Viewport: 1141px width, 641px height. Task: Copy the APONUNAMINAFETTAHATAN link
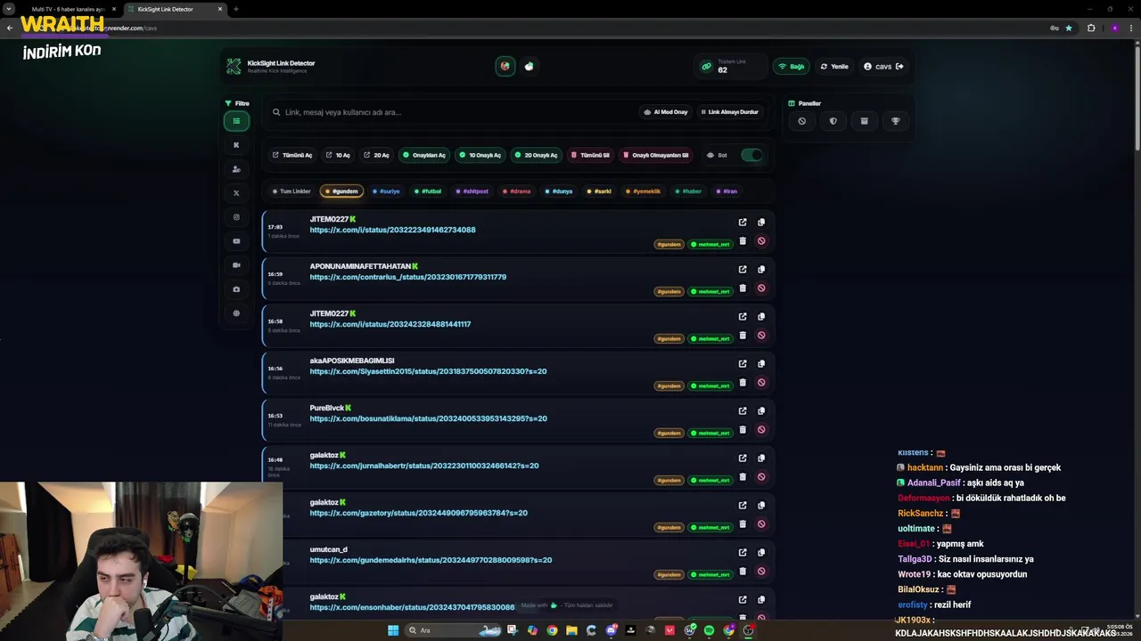[x=761, y=270]
